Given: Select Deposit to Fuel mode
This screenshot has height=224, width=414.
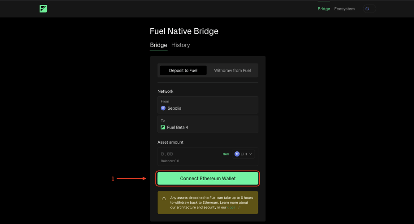Looking at the screenshot, I should 183,70.
